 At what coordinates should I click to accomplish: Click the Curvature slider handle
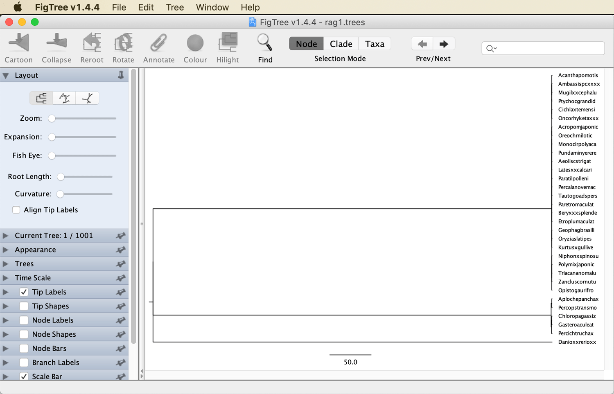[60, 194]
